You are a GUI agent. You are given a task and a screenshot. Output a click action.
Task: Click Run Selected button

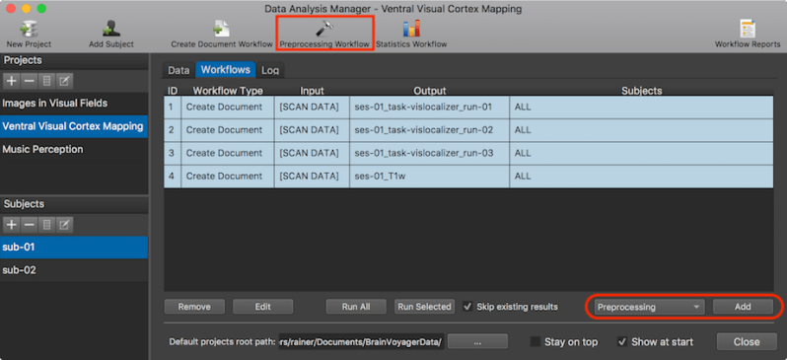point(424,307)
